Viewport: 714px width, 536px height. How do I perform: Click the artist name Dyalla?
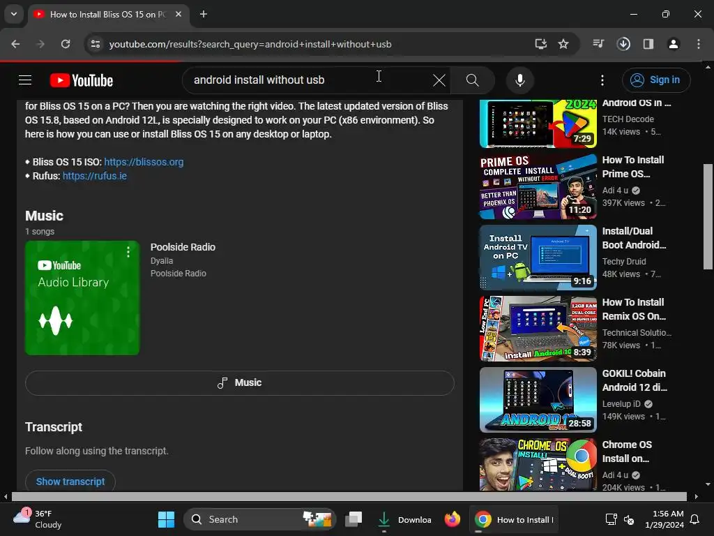tap(162, 261)
